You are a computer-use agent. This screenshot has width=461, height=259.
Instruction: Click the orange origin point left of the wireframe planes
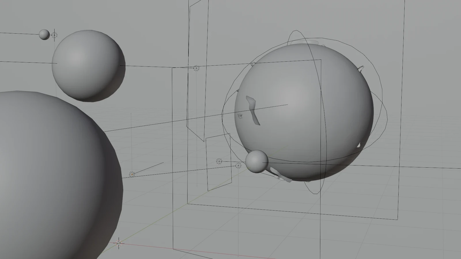(132, 174)
